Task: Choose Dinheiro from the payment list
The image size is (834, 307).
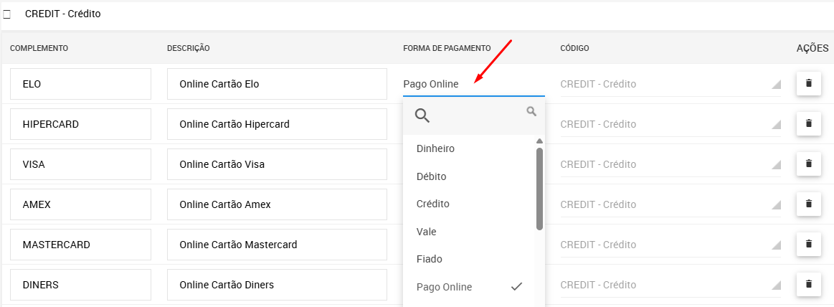Action: pyautogui.click(x=469, y=148)
